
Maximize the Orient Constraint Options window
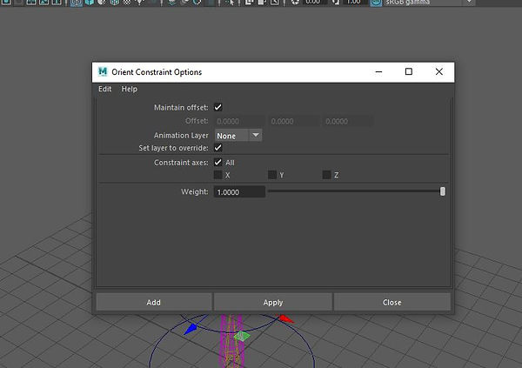(409, 71)
